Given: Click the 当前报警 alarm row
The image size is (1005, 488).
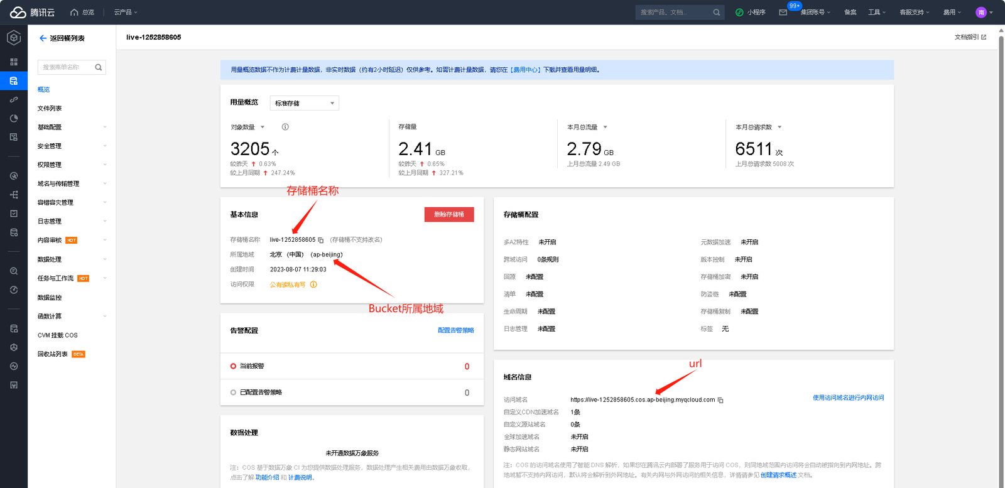Looking at the screenshot, I should [352, 366].
